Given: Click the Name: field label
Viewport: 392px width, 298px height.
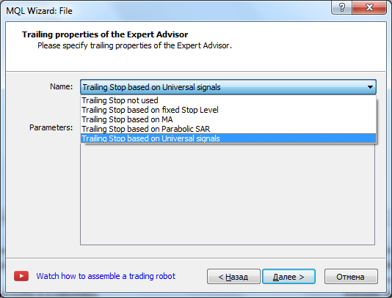Looking at the screenshot, I should (x=61, y=86).
